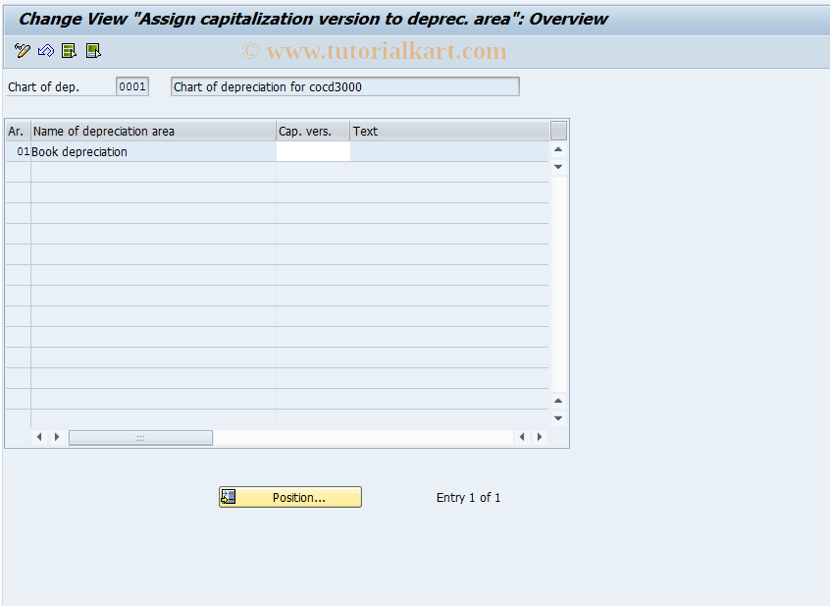Open the Position... button

coord(290,497)
